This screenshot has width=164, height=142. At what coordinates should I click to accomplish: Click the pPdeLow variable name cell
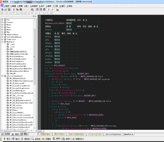pos(49,43)
